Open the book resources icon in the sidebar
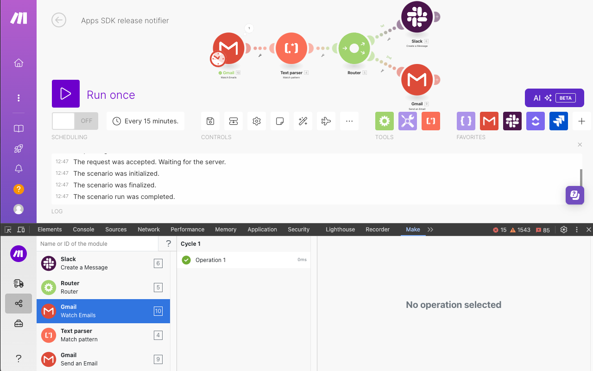 click(19, 128)
